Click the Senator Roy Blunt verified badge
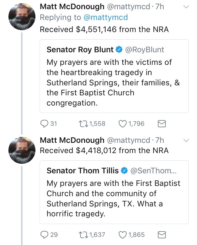 [x=119, y=50]
